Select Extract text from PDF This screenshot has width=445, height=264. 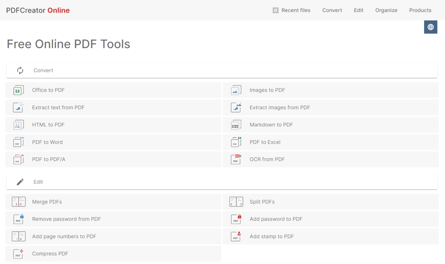click(113, 107)
